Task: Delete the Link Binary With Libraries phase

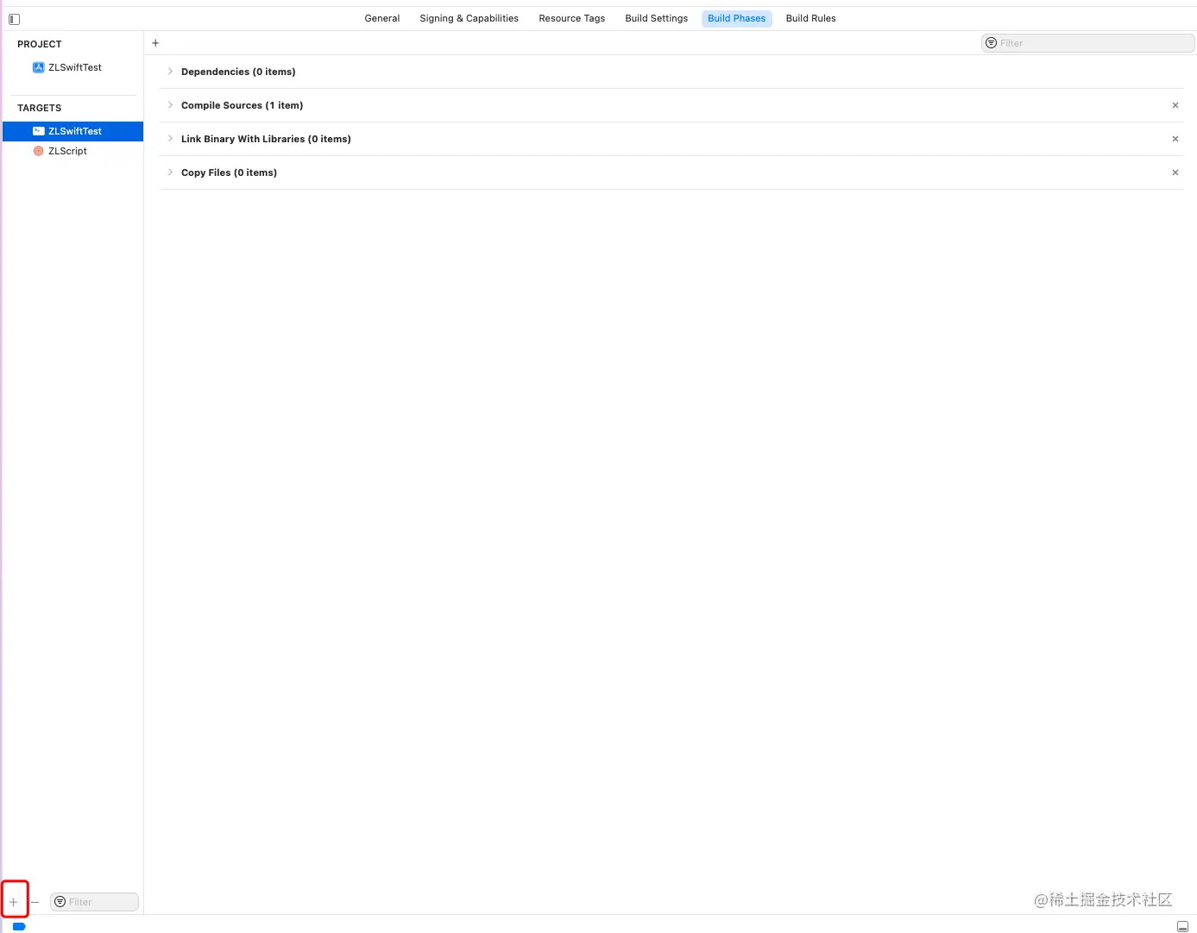Action: click(x=1175, y=139)
